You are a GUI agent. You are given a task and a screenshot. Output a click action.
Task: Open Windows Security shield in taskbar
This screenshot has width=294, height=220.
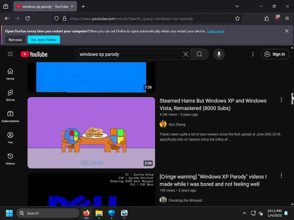click(x=112, y=213)
